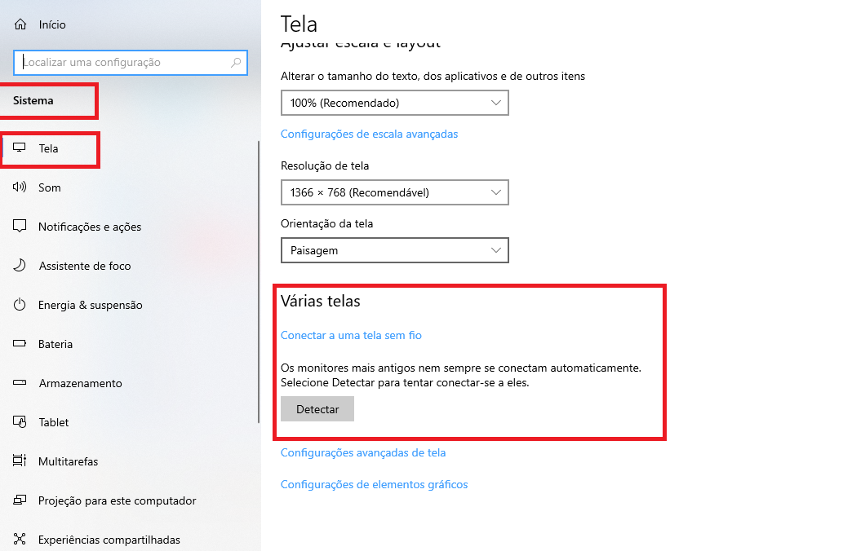Open Conectar a uma tela sem fio
Viewport: 843px width, 551px height.
click(x=351, y=335)
